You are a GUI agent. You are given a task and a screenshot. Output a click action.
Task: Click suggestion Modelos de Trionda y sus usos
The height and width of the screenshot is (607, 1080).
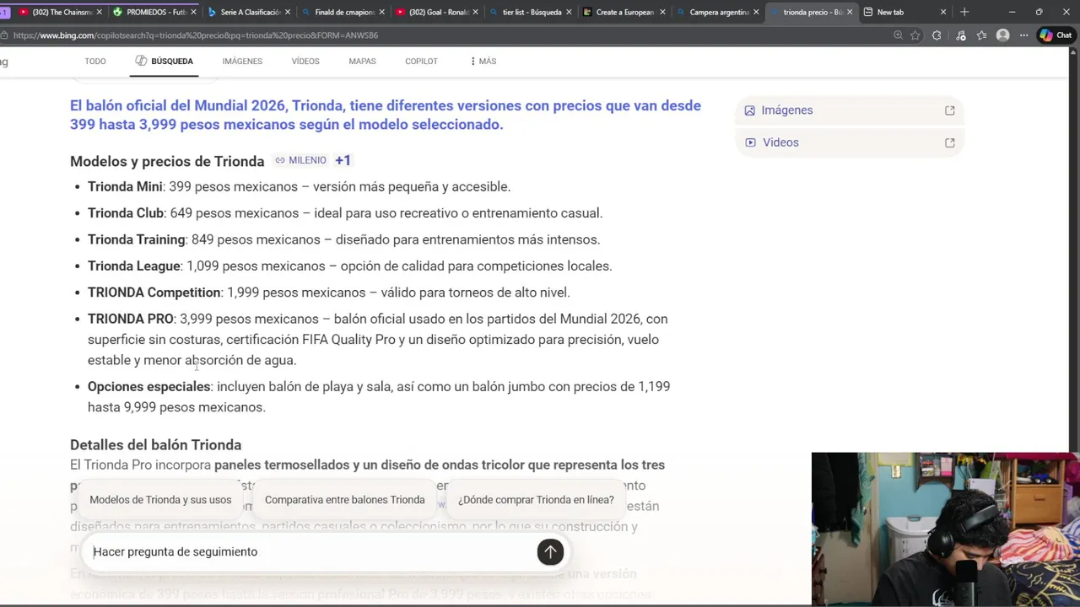tap(160, 500)
